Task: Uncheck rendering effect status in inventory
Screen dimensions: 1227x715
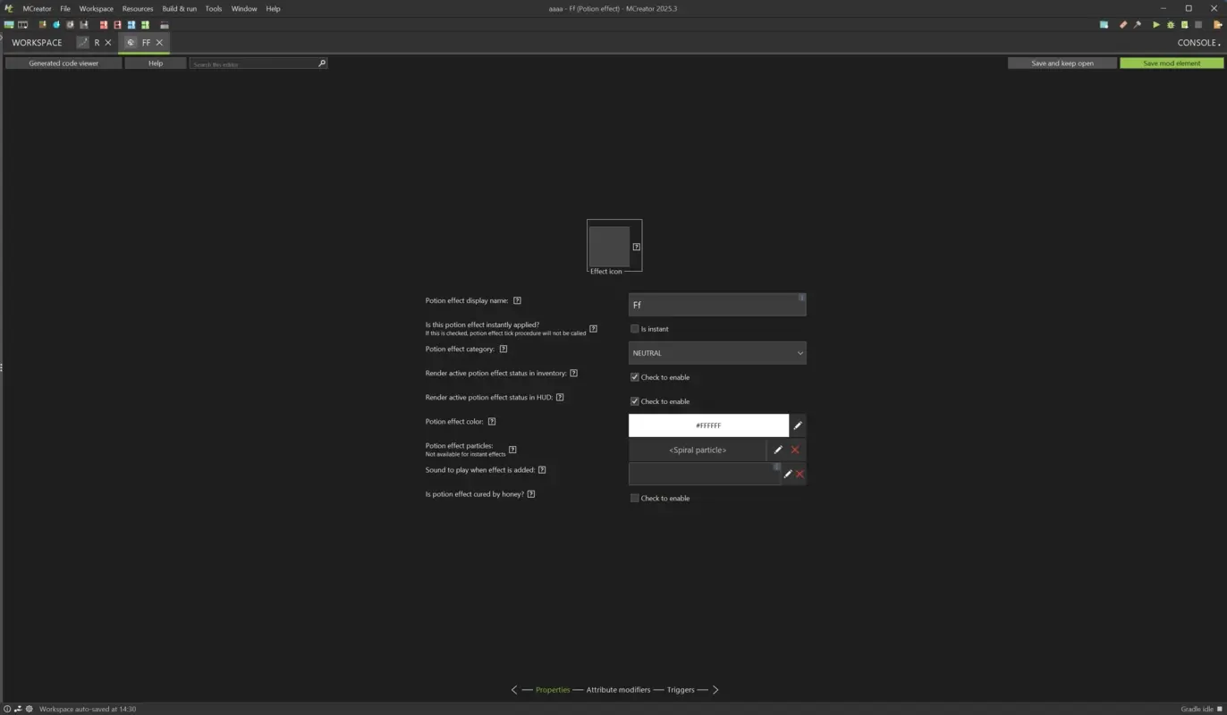Action: pos(635,376)
